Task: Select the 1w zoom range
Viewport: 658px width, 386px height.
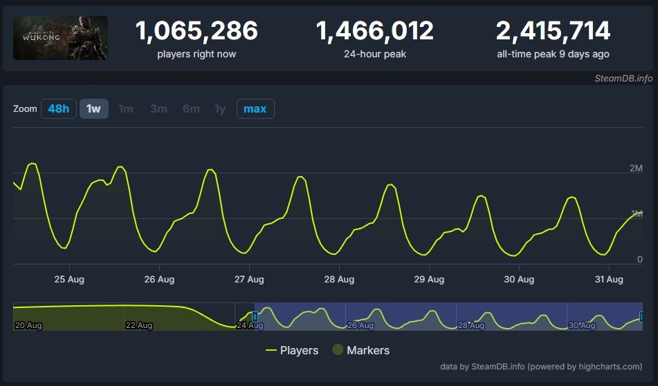Action: (94, 109)
